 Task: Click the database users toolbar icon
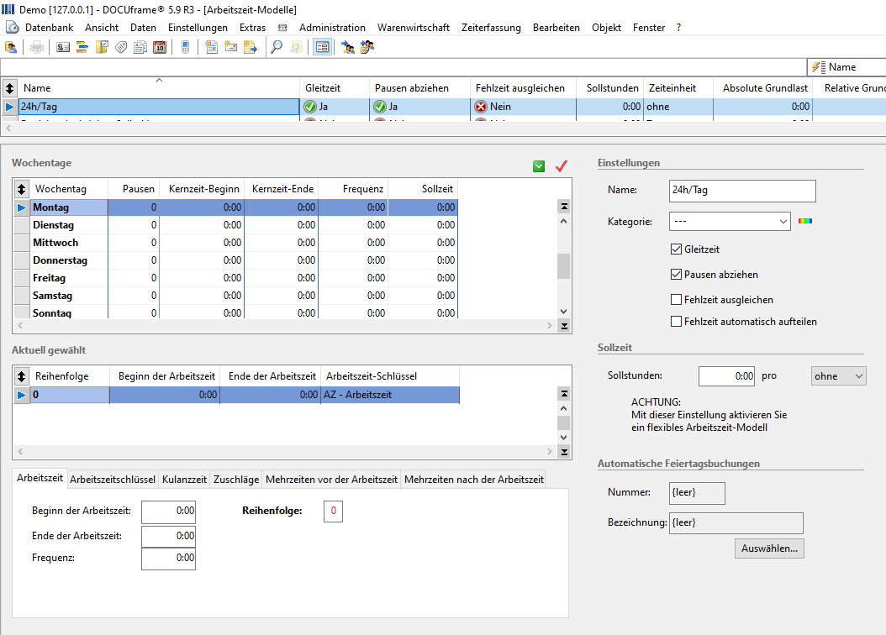click(x=11, y=47)
